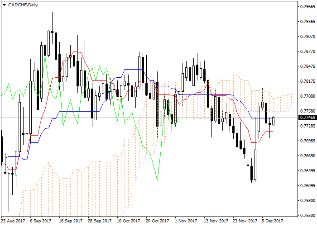Click the 20 Oct 2017 date label

158,221
